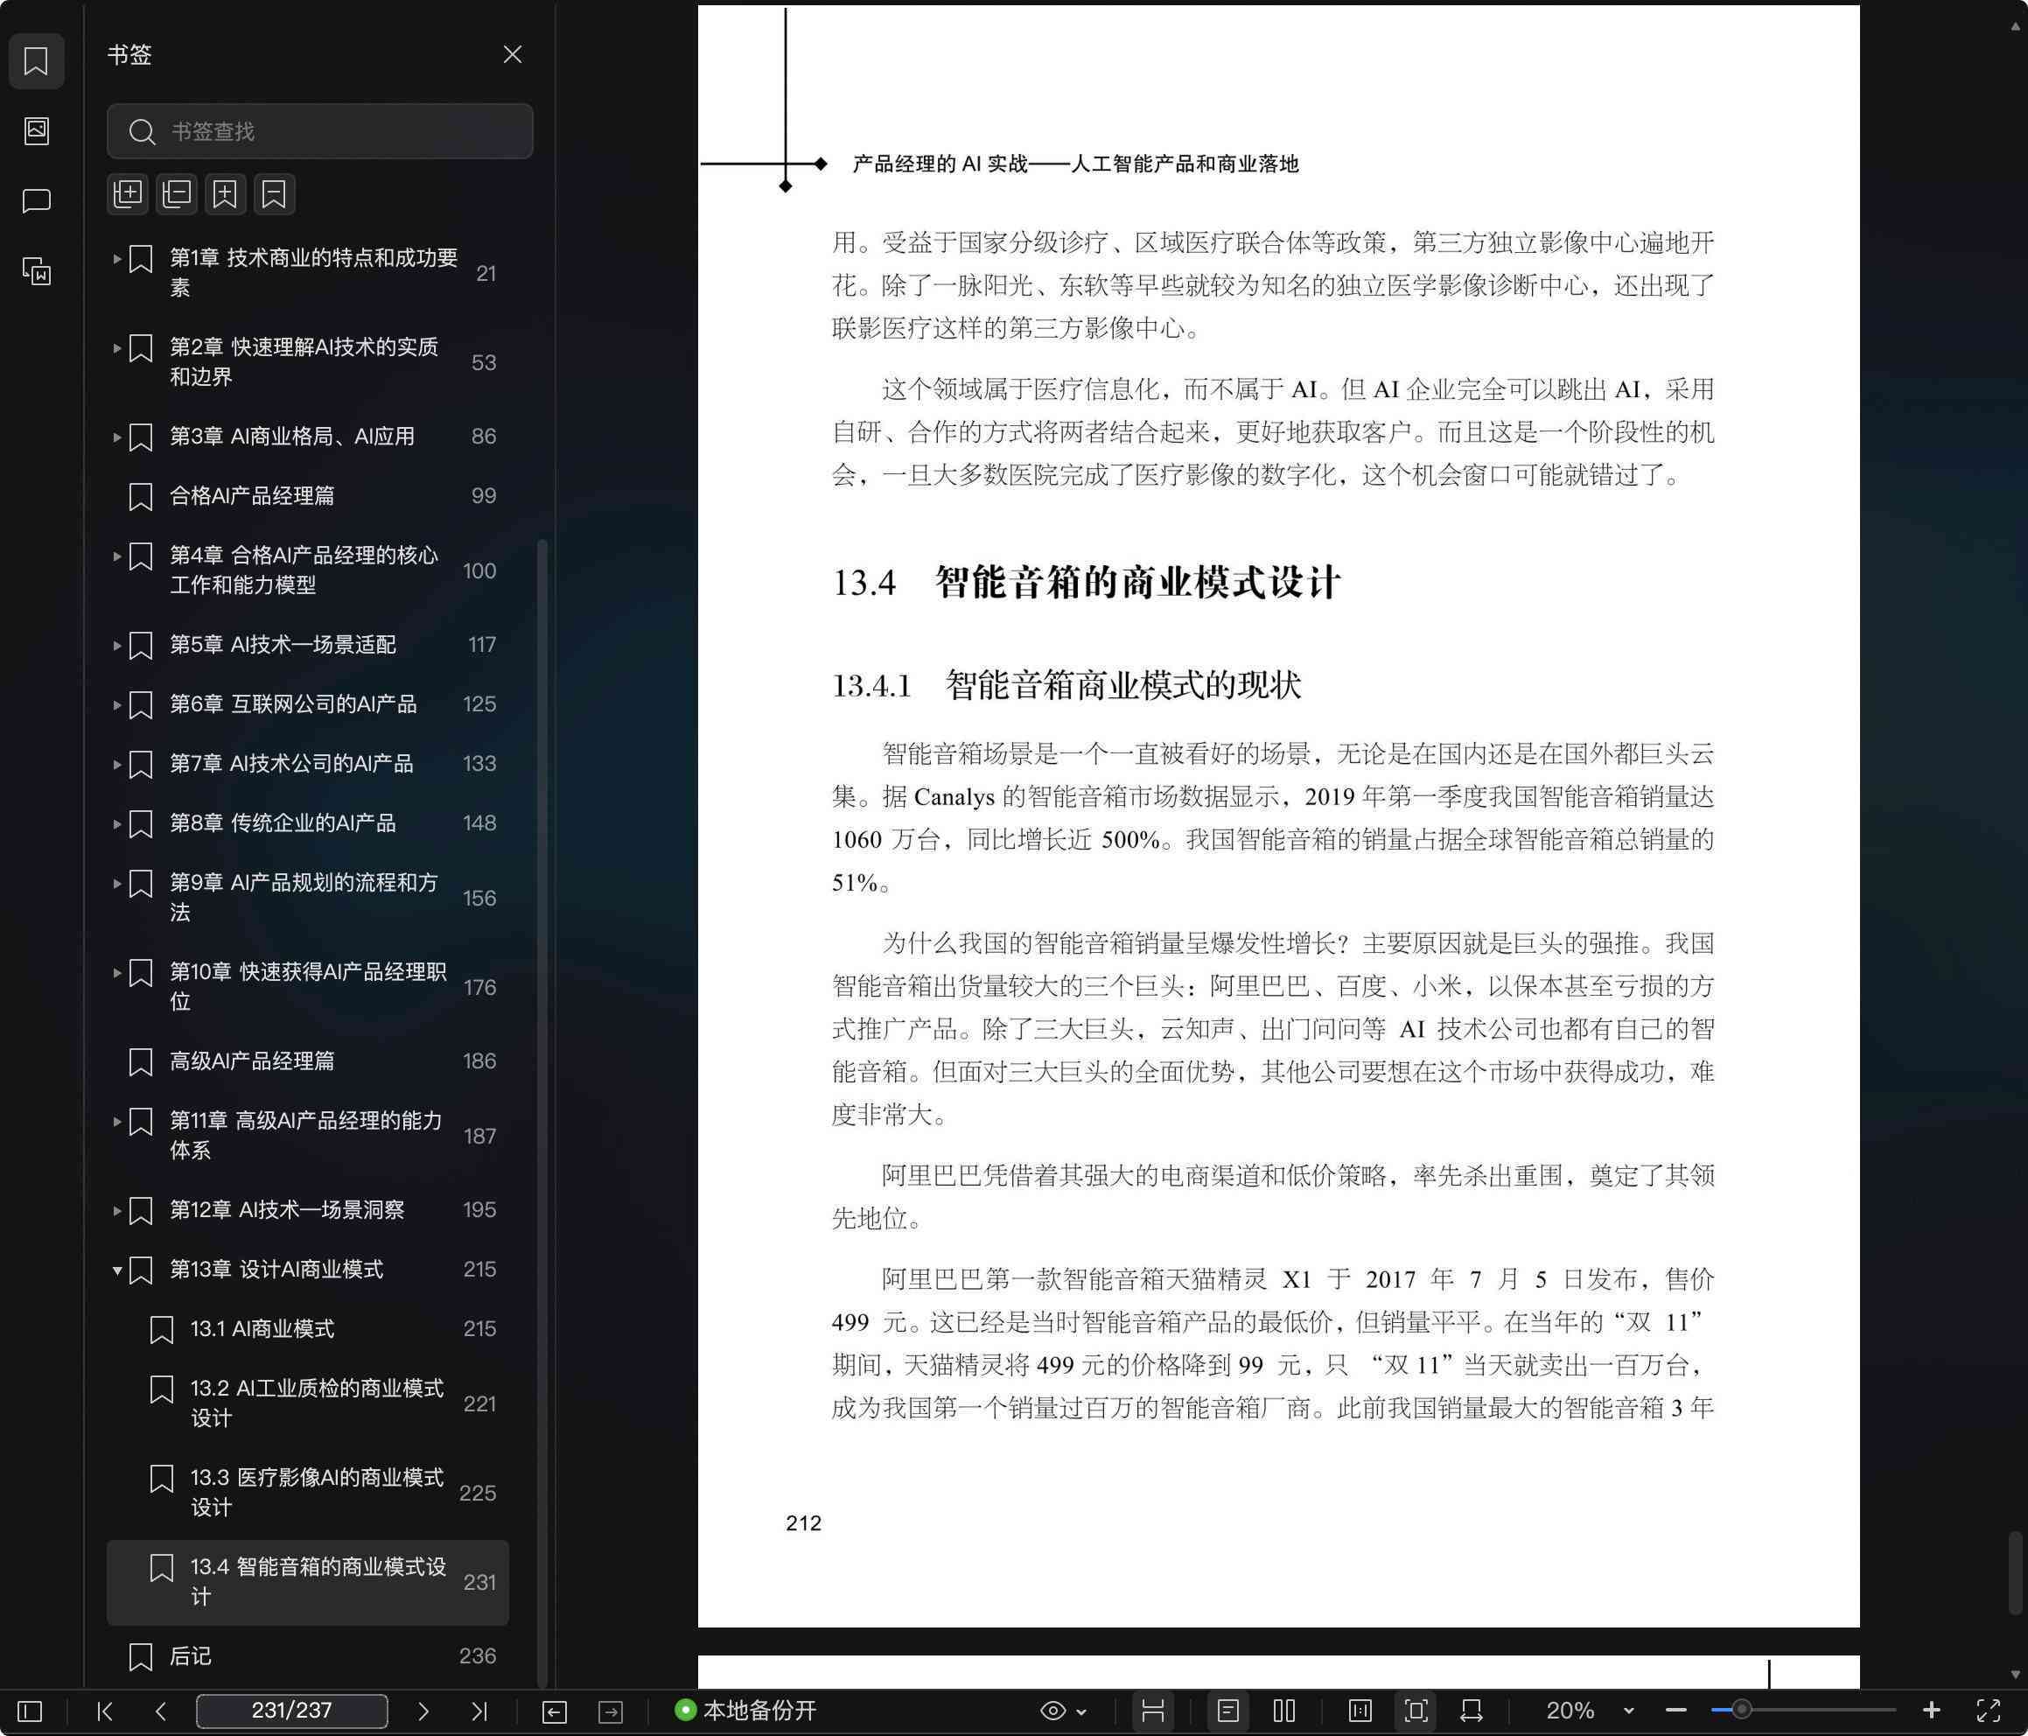Expand 第10章 快速获得AI产品经理职位
The height and width of the screenshot is (1736, 2028).
(116, 972)
